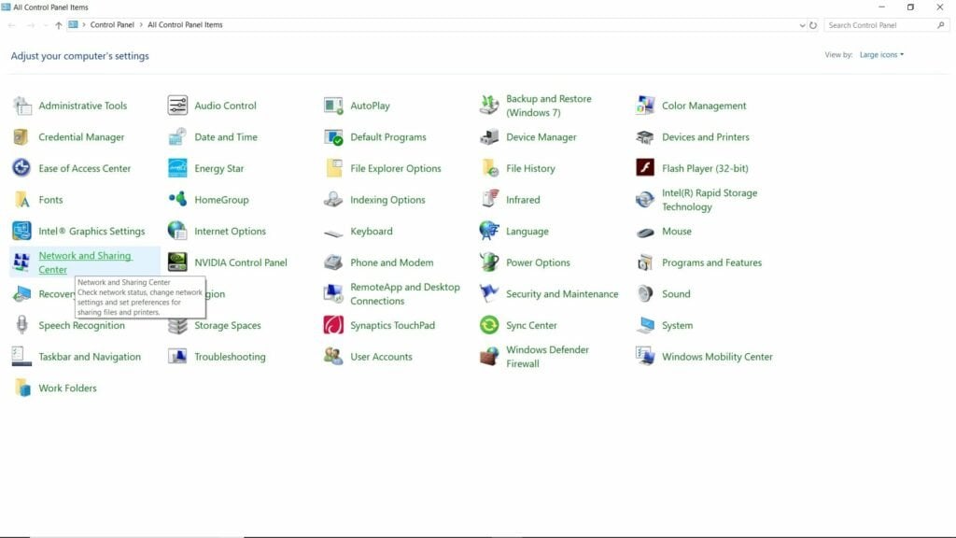The height and width of the screenshot is (538, 956).
Task: Click the Power Options link
Action: (538, 262)
